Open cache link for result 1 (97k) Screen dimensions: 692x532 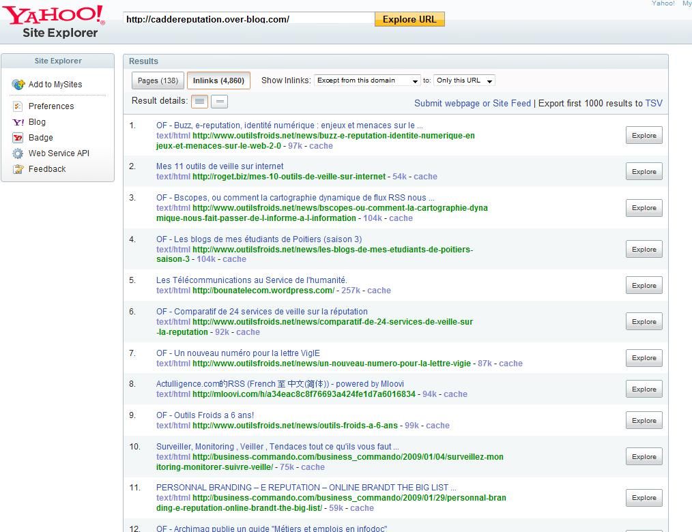[321, 146]
